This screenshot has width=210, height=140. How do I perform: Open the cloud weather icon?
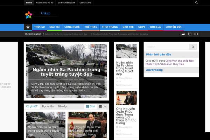[x=183, y=34]
